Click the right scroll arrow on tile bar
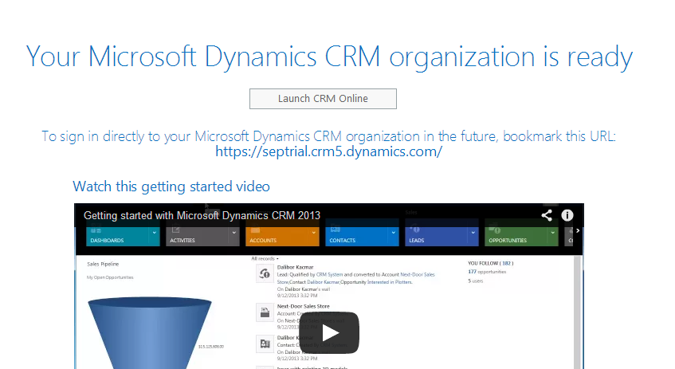 point(578,232)
